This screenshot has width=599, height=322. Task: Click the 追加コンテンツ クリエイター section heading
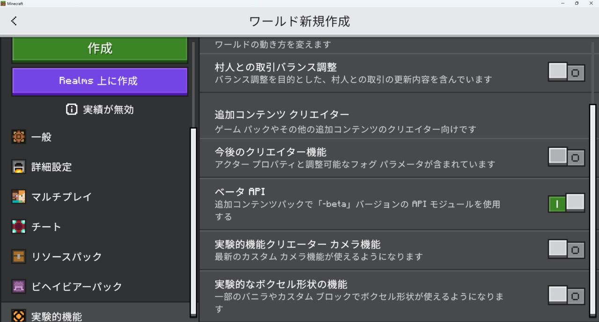[282, 115]
